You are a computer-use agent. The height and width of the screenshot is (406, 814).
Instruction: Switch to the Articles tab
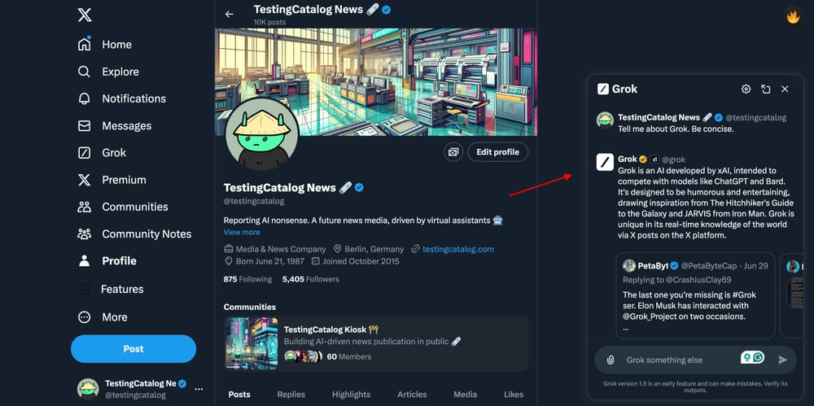click(x=412, y=395)
